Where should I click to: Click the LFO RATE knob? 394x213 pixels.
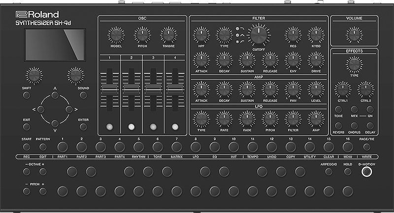pos(224,120)
